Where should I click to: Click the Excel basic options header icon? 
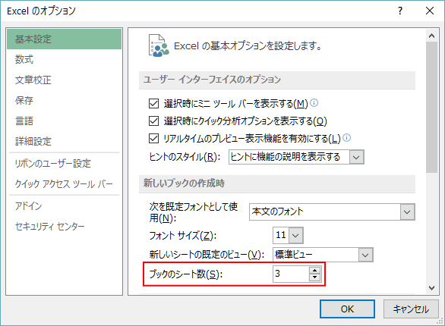click(159, 45)
